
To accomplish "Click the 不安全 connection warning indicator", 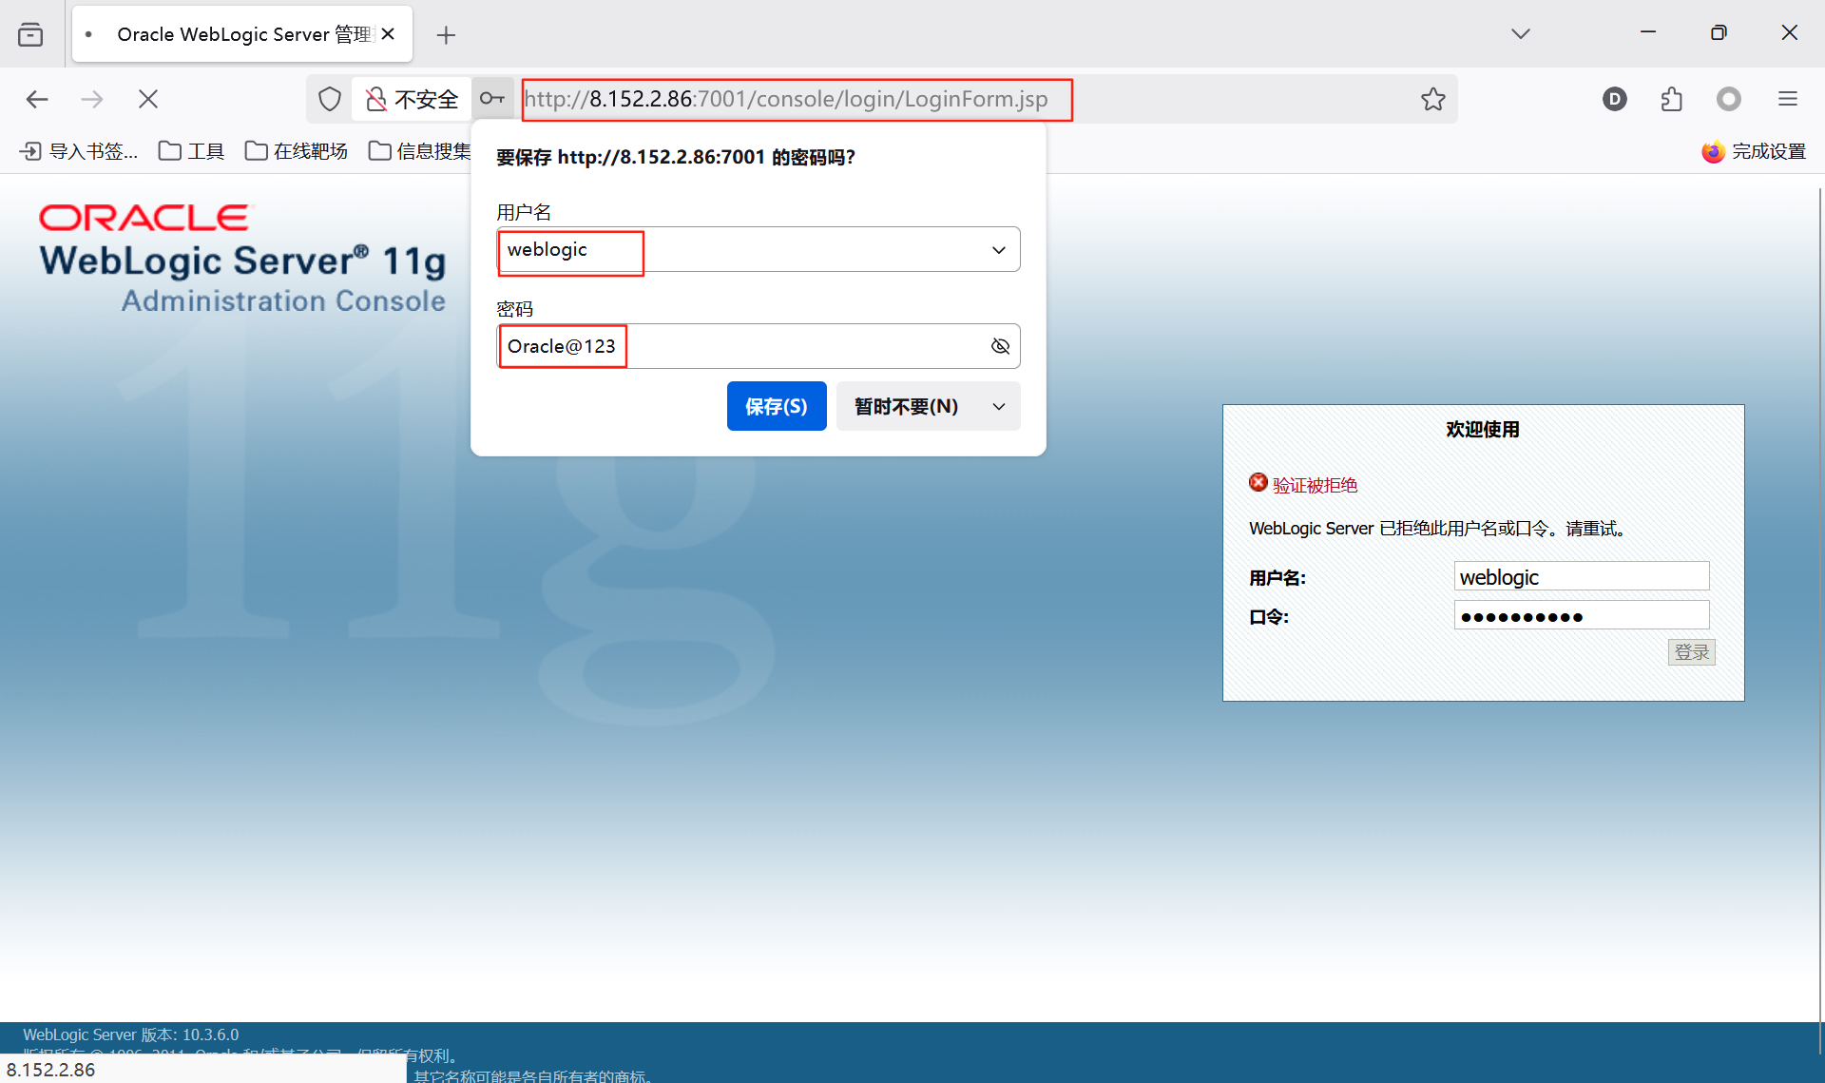I will 412,99.
